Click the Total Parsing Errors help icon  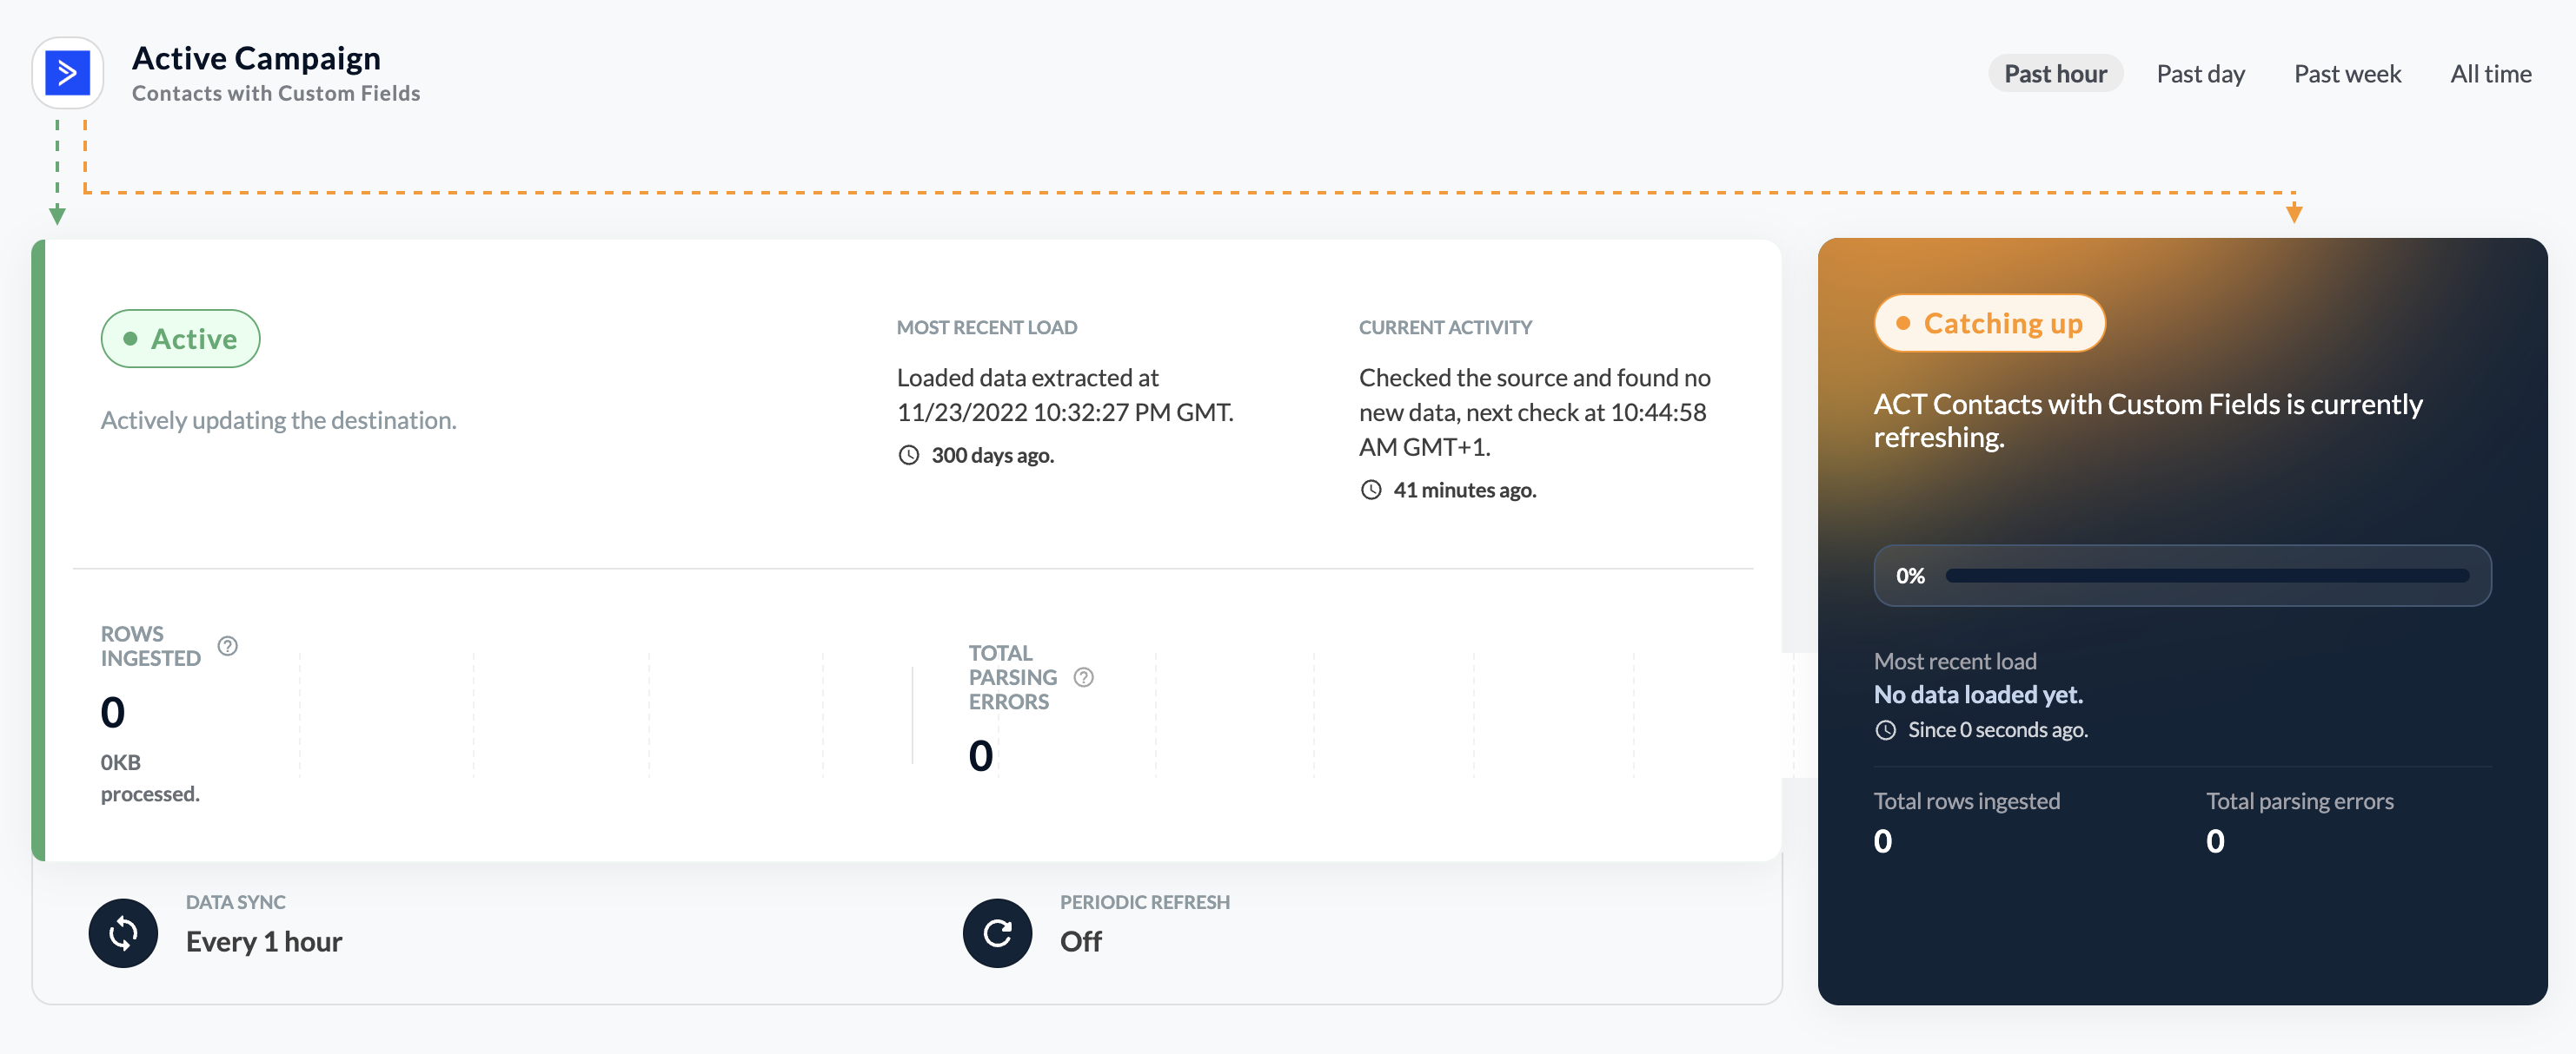pos(1083,677)
